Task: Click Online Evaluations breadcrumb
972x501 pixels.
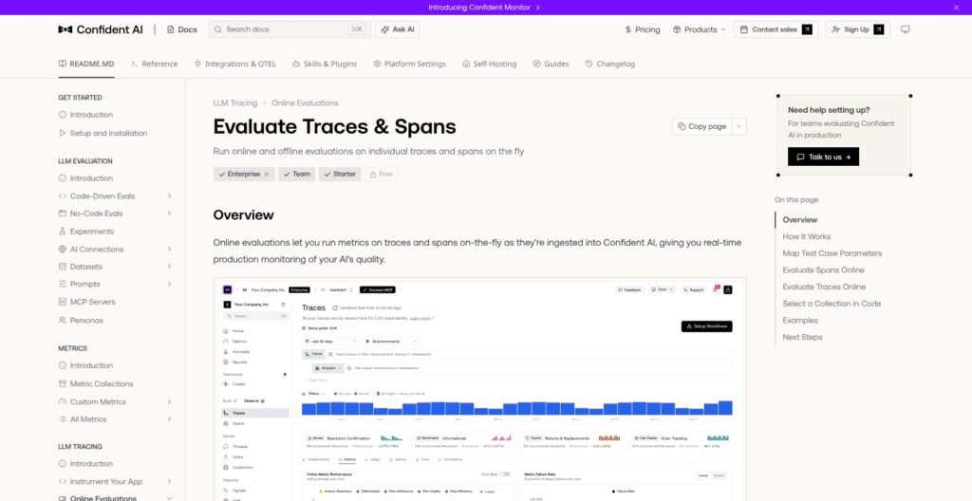Action: click(305, 102)
